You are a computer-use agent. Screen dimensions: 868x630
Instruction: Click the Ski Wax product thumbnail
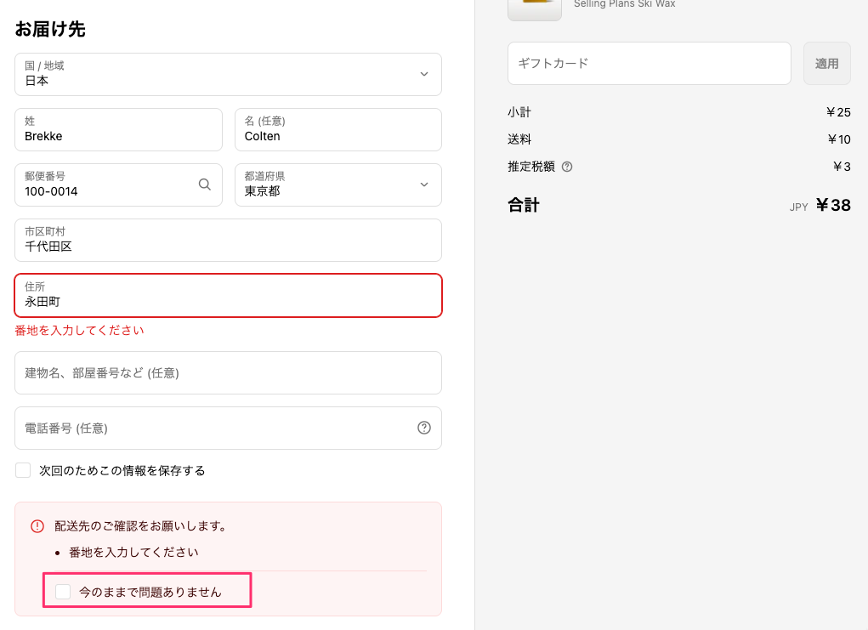click(534, 9)
